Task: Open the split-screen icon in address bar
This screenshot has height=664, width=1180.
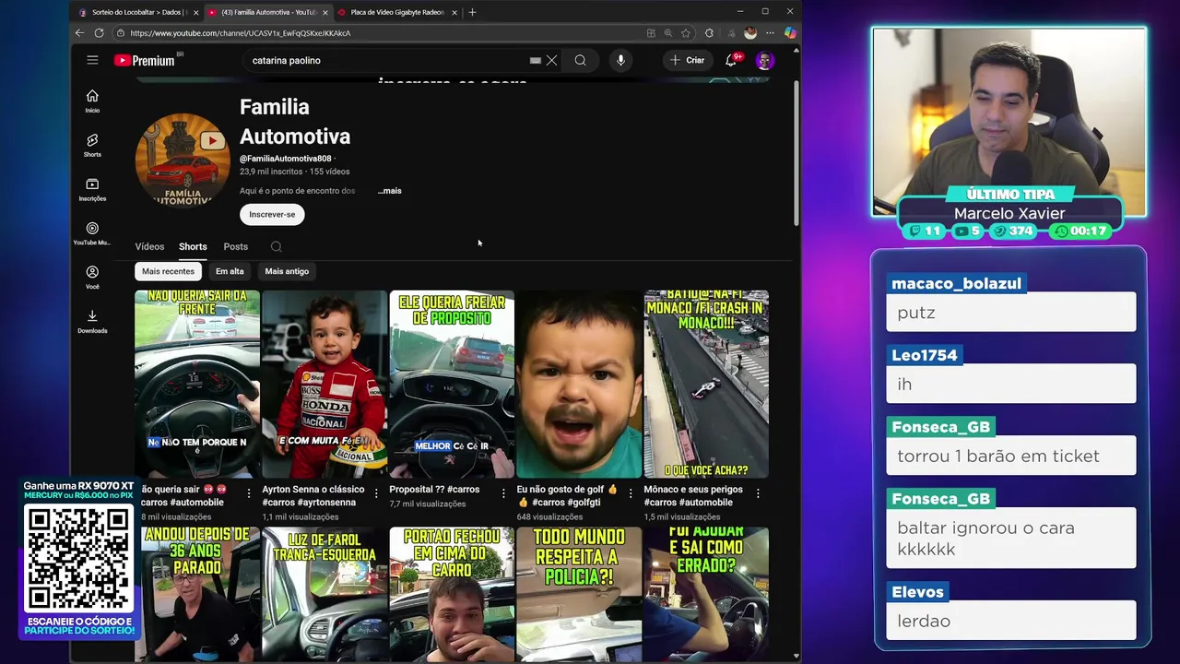Action: pyautogui.click(x=651, y=33)
